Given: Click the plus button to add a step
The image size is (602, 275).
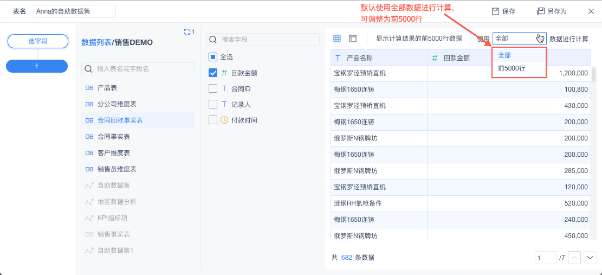Looking at the screenshot, I should click(x=37, y=66).
